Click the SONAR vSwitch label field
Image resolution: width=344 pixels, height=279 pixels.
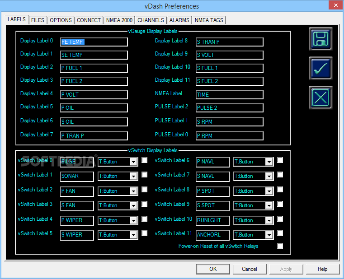pos(77,177)
